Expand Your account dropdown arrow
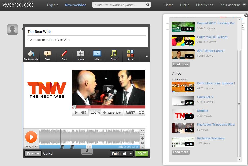The image size is (248, 166). [x=244, y=5]
